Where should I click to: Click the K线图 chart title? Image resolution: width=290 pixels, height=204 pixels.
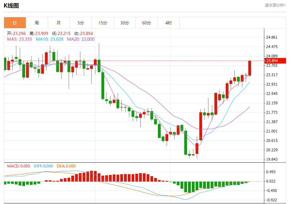click(x=11, y=6)
